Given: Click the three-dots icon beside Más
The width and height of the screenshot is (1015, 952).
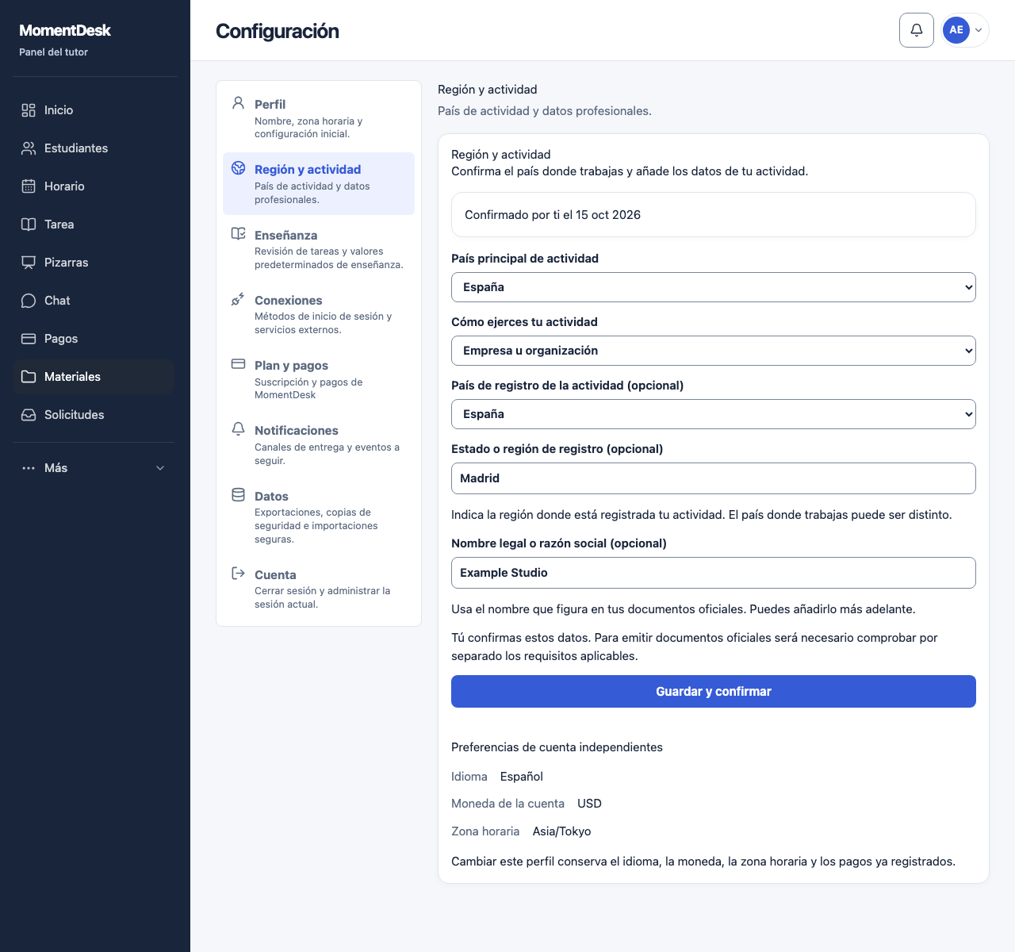Looking at the screenshot, I should [x=29, y=468].
